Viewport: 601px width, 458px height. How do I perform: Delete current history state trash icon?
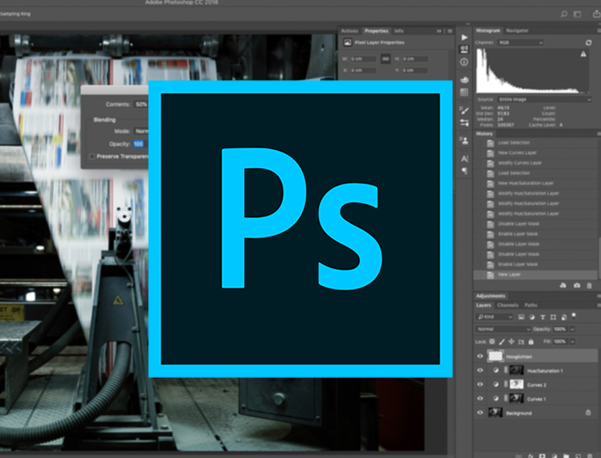click(589, 285)
